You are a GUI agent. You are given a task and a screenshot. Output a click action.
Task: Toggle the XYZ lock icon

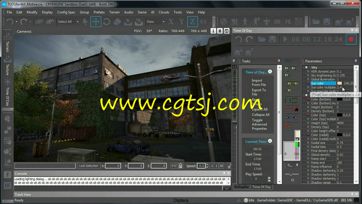coord(181,165)
